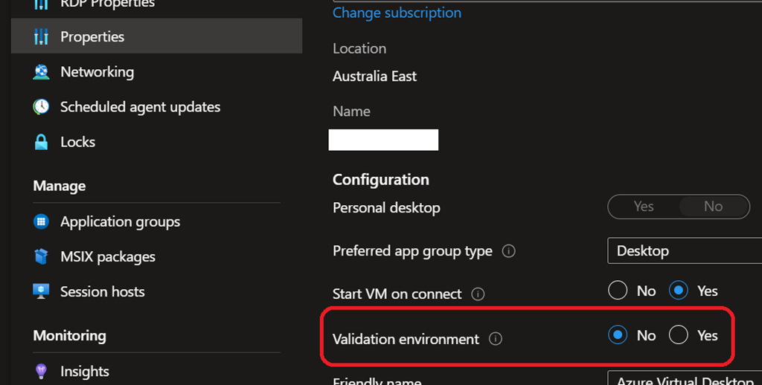Viewport: 762px width, 385px height.
Task: Click the MSIX packages box icon
Action: pyautogui.click(x=41, y=257)
